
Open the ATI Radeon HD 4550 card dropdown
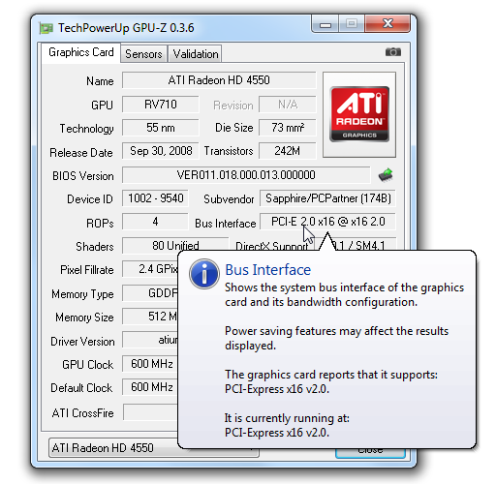point(154,448)
